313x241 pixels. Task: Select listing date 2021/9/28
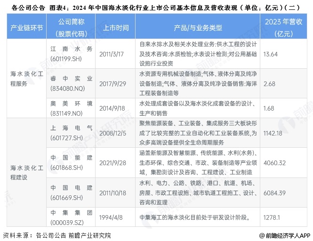click(x=112, y=163)
